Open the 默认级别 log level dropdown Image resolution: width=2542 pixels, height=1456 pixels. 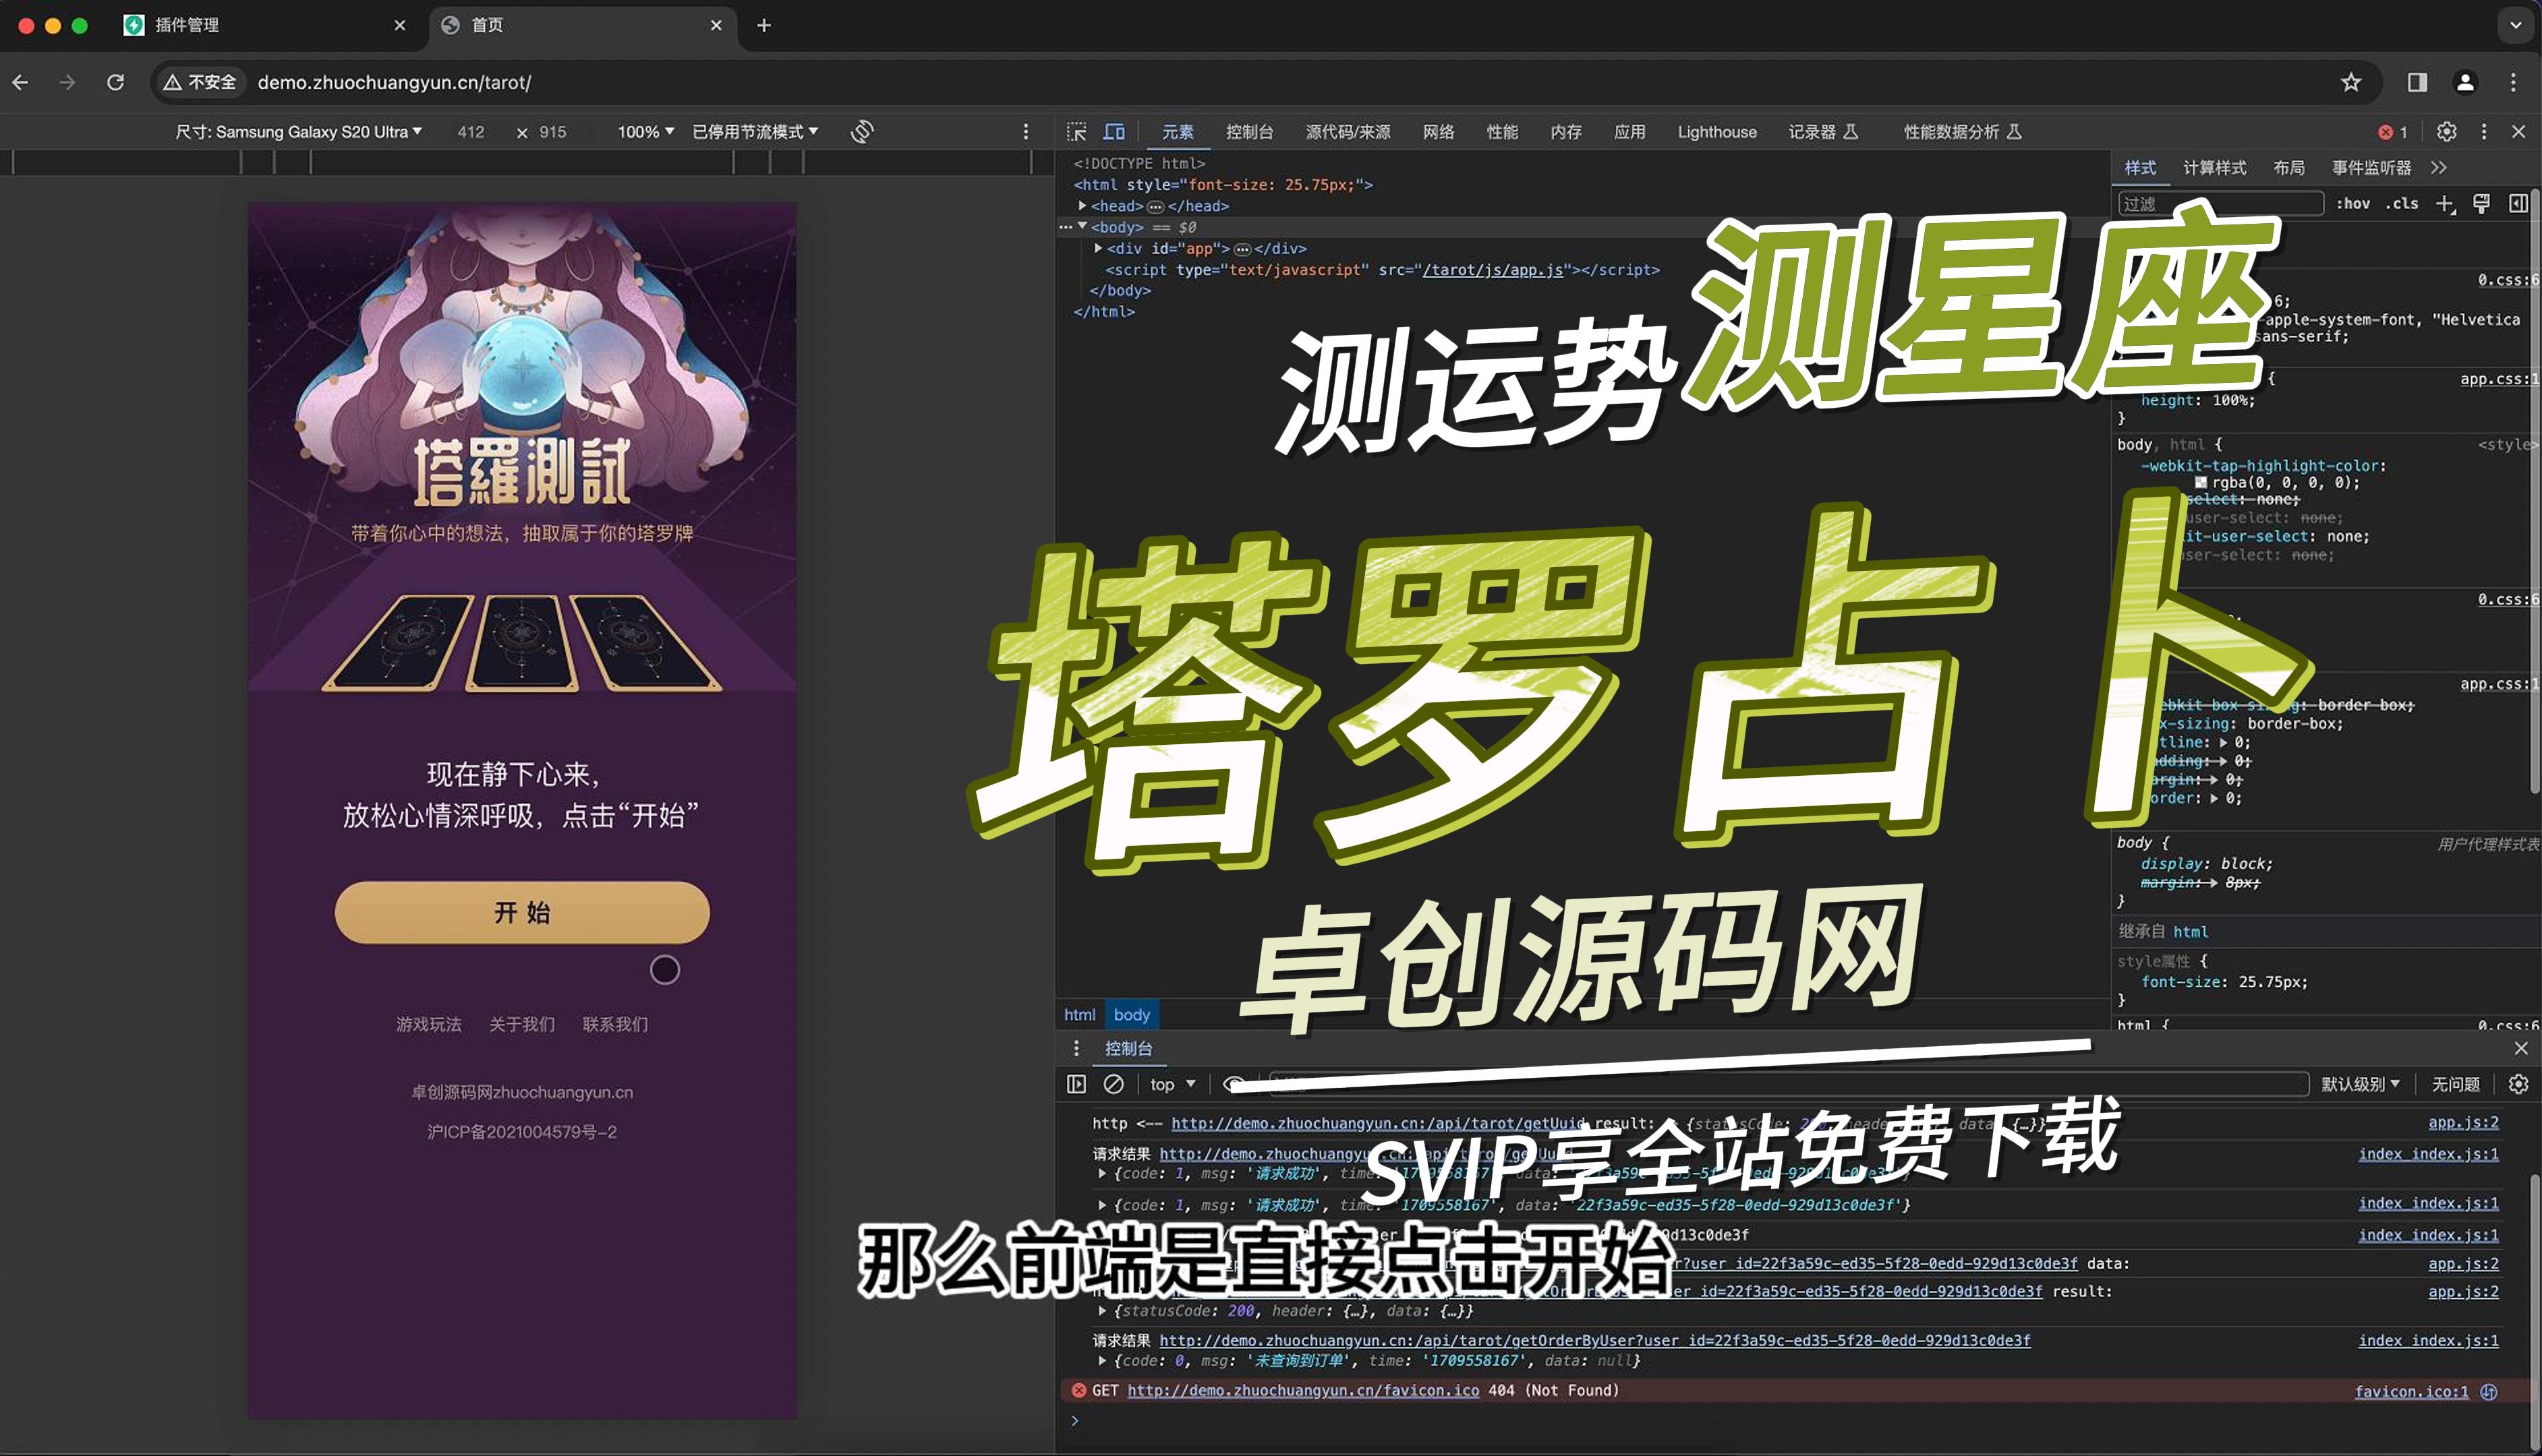[2360, 1084]
